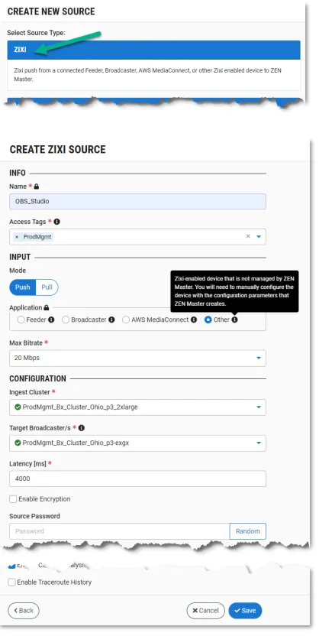The width and height of the screenshot is (319, 636).
Task: Click the lock icon next to Application
Action: click(46, 307)
